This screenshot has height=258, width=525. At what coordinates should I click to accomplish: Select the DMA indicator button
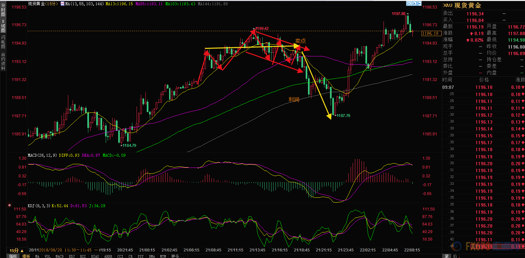click(152, 256)
